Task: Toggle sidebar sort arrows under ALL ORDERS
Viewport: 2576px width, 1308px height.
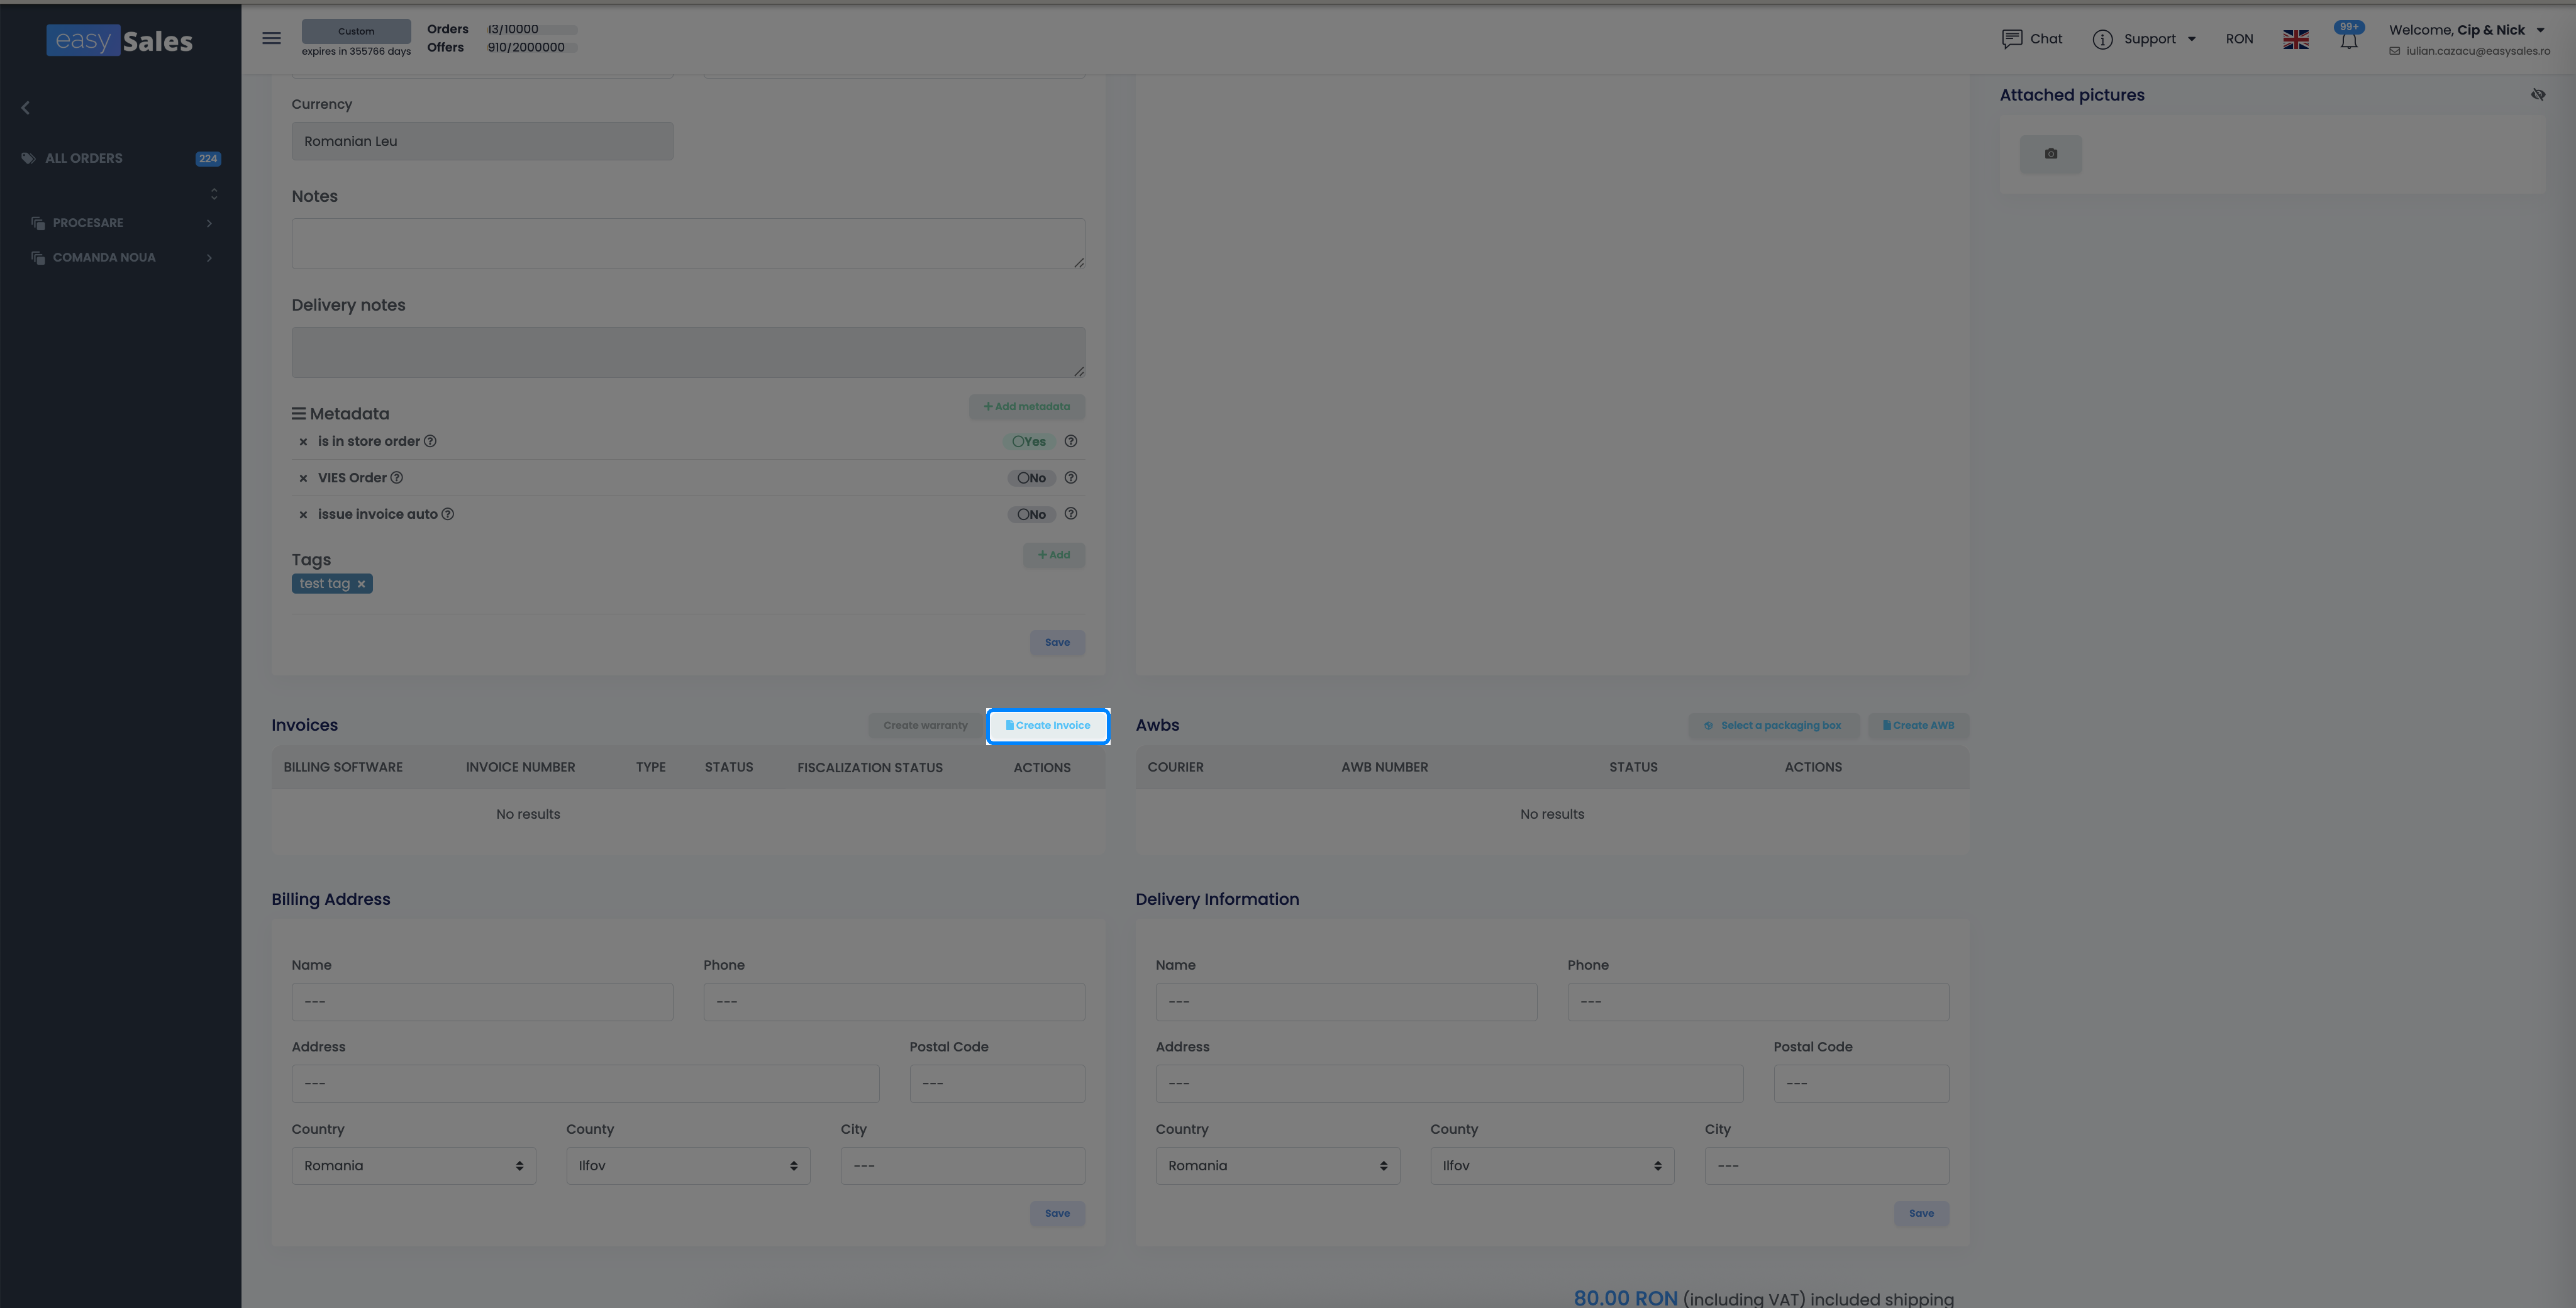Action: tap(214, 193)
